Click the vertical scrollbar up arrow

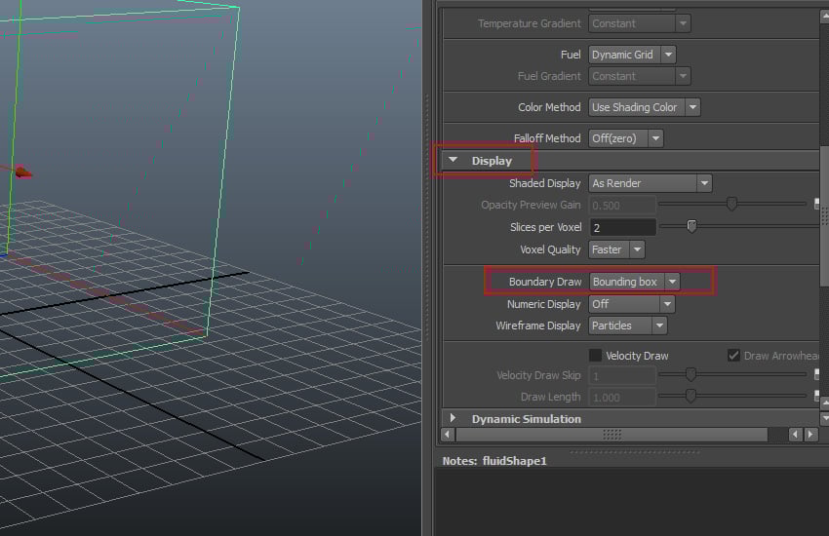click(825, 17)
